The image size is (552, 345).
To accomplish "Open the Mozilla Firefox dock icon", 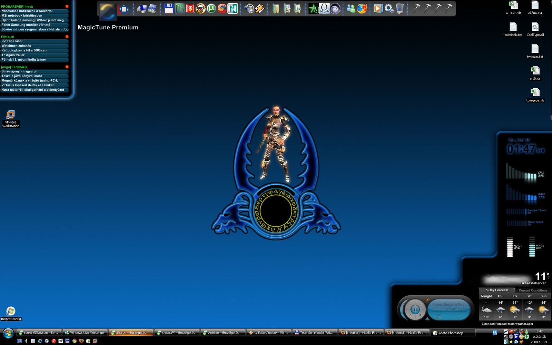I will point(362,8).
